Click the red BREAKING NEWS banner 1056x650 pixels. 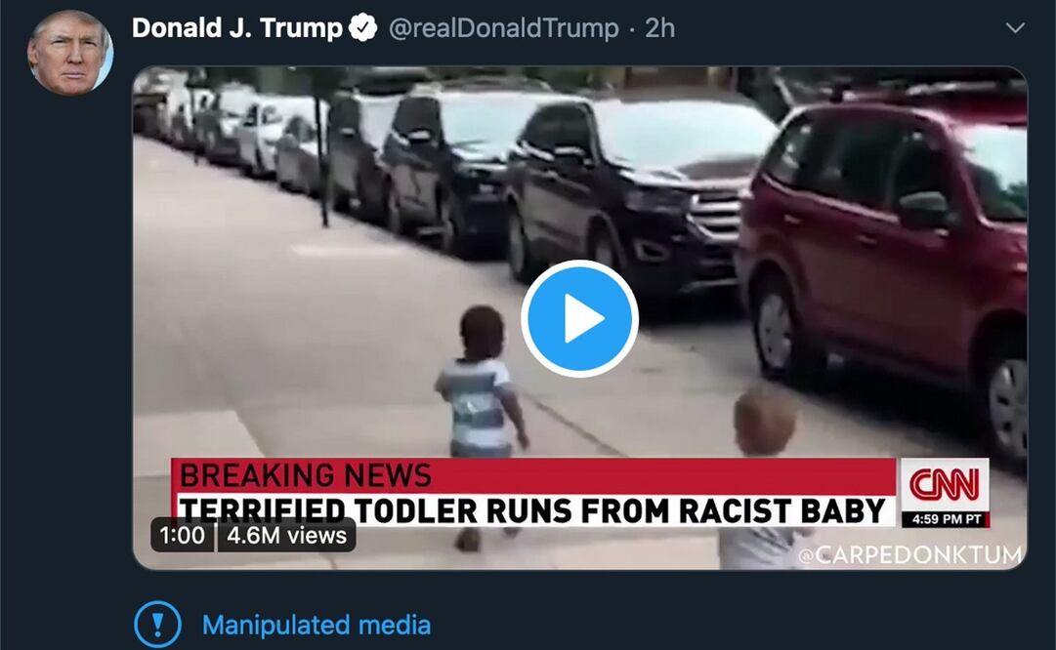[x=532, y=476]
